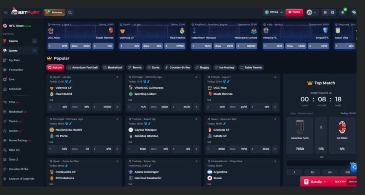Select Counter-Strike in the sidebar
Image resolution: width=365 pixels, height=195 pixels.
19,169
